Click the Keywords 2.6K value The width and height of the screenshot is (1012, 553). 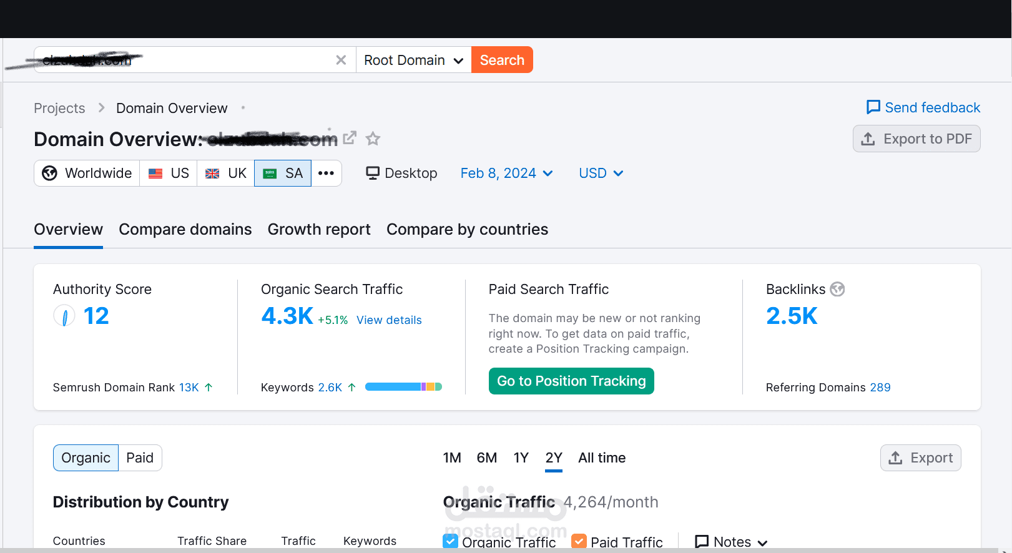pyautogui.click(x=330, y=388)
